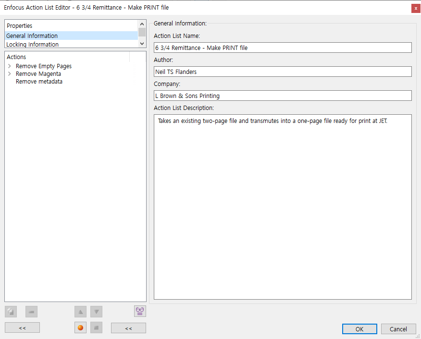Screen dimensions: 421x339
Task: Click the add action icon button
Action: click(x=11, y=311)
